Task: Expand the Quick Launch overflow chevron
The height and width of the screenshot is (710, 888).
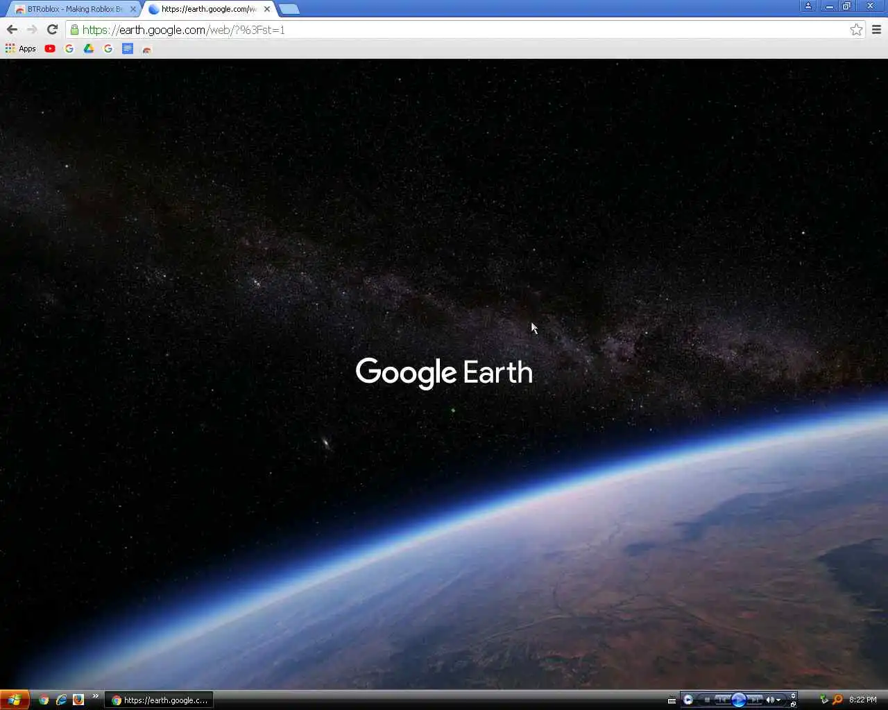Action: 96,696
